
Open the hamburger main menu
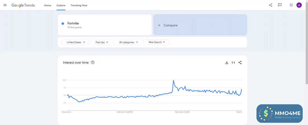click(x=5, y=5)
